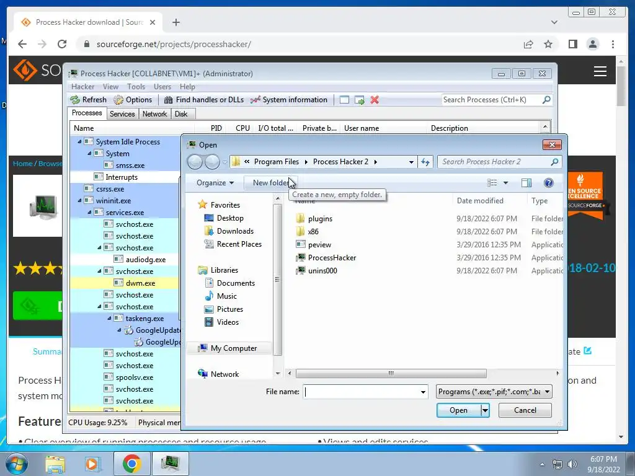Screen dimensions: 635x476
Task: Collapse the System Idle Process node
Action: pyautogui.click(x=80, y=142)
